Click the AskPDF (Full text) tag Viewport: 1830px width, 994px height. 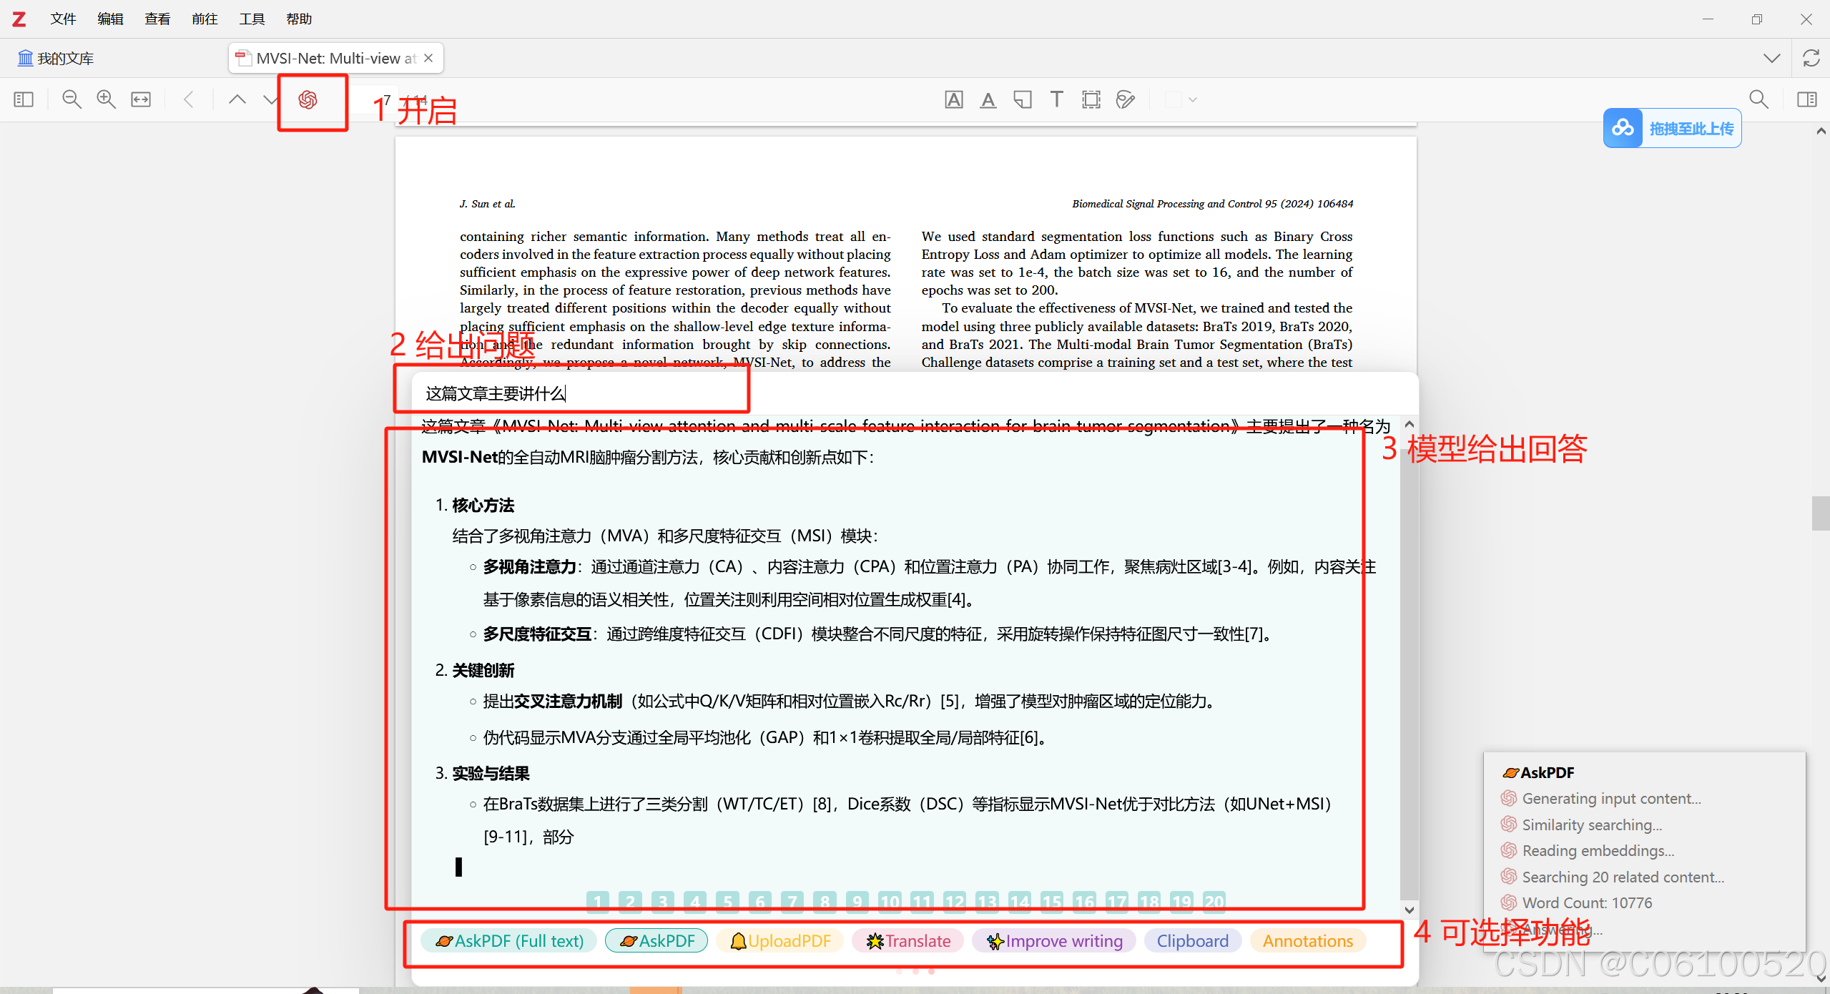click(x=509, y=941)
